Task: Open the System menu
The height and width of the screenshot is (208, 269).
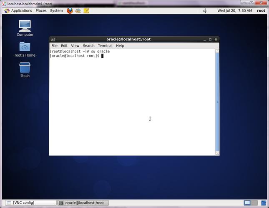Action: (56, 10)
